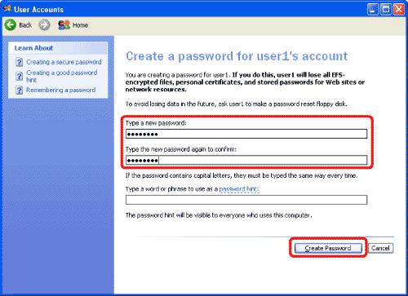Click the Cancel button
This screenshot has height=296, width=408.
pos(380,248)
